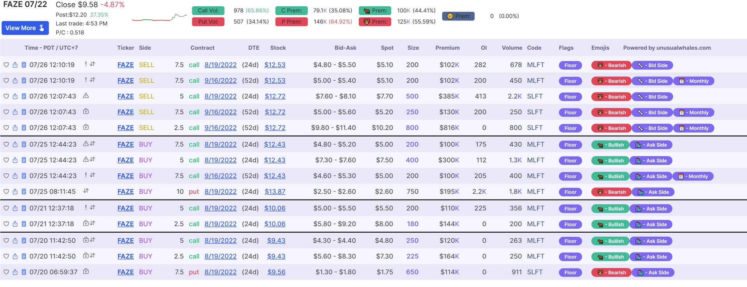Viewport: 747px width, 287px height.
Task: Click warning triangle icon in $385K row
Action: tap(86, 96)
